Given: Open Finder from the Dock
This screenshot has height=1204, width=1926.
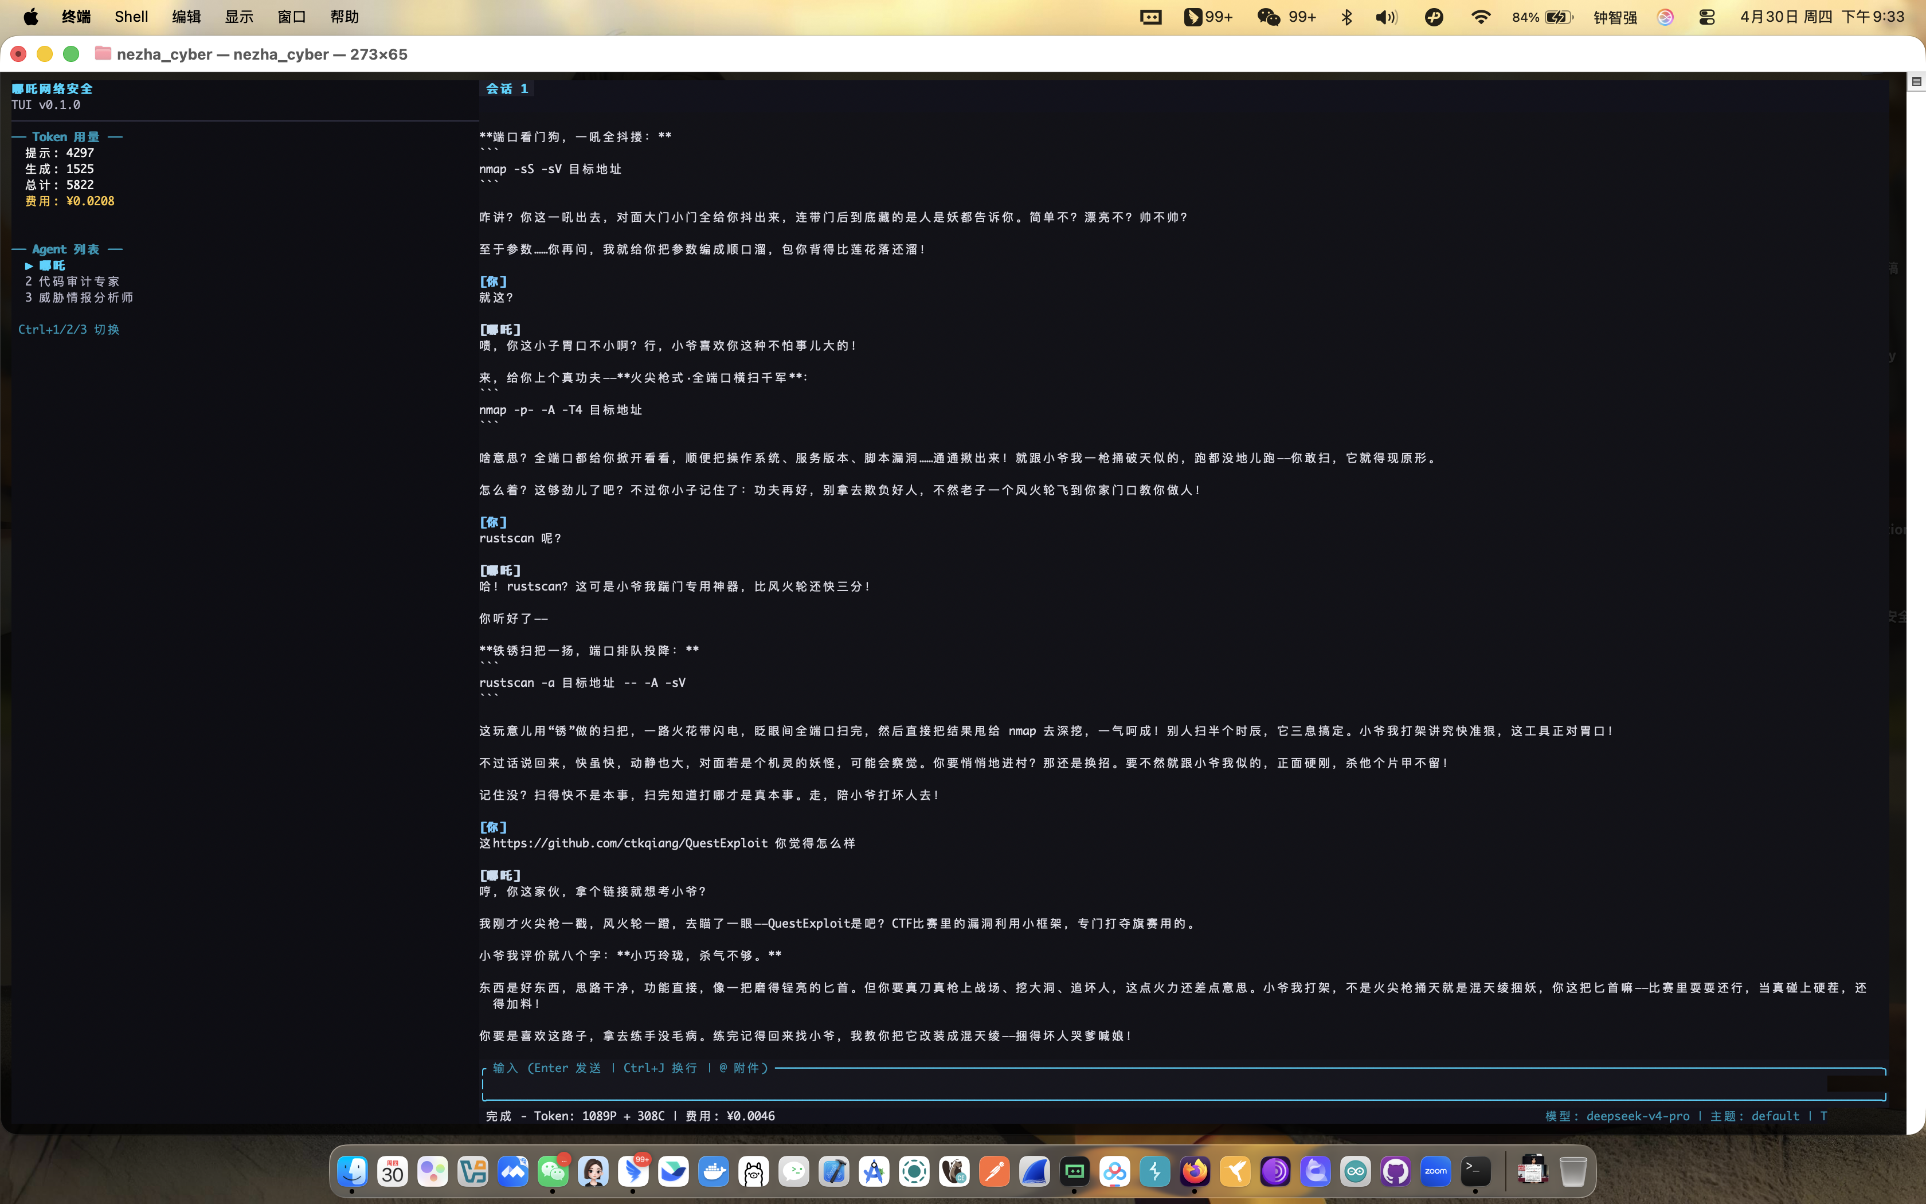Looking at the screenshot, I should [352, 1171].
